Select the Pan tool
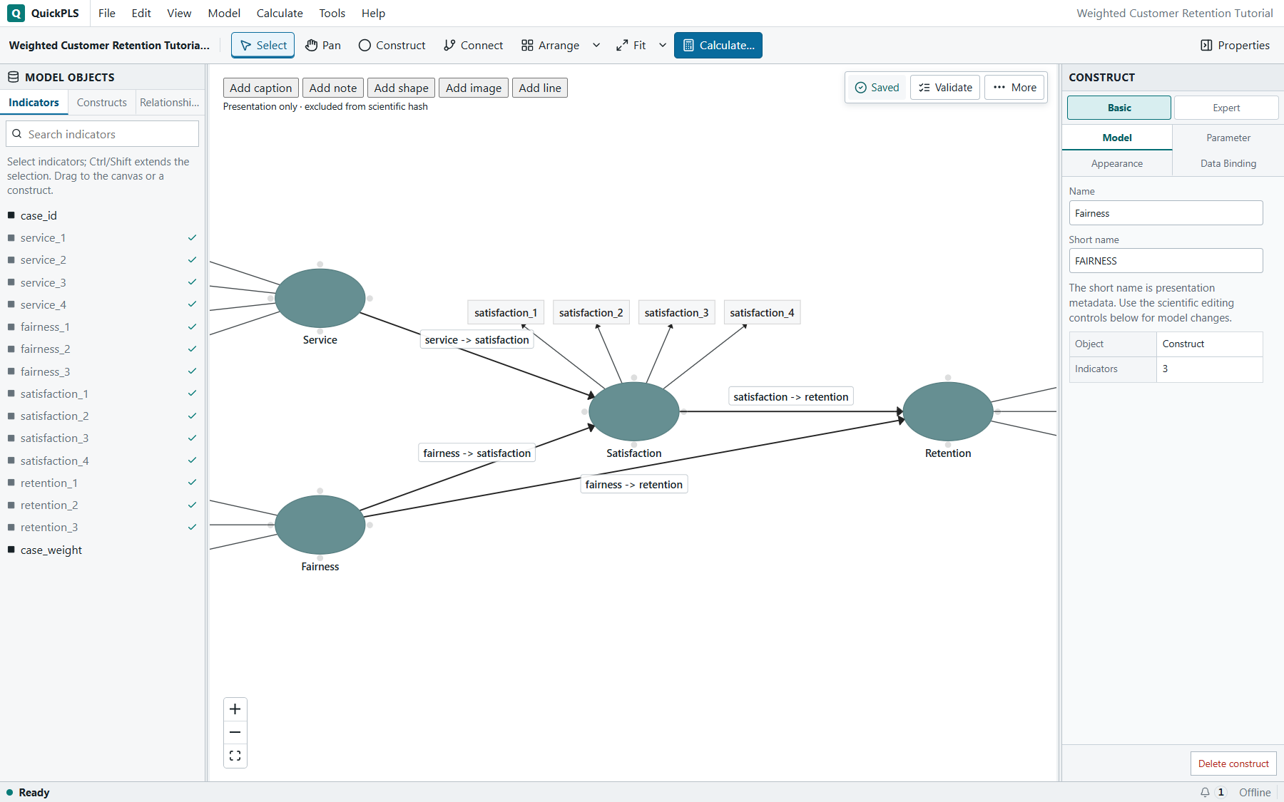Viewport: 1284px width, 802px height. [323, 45]
